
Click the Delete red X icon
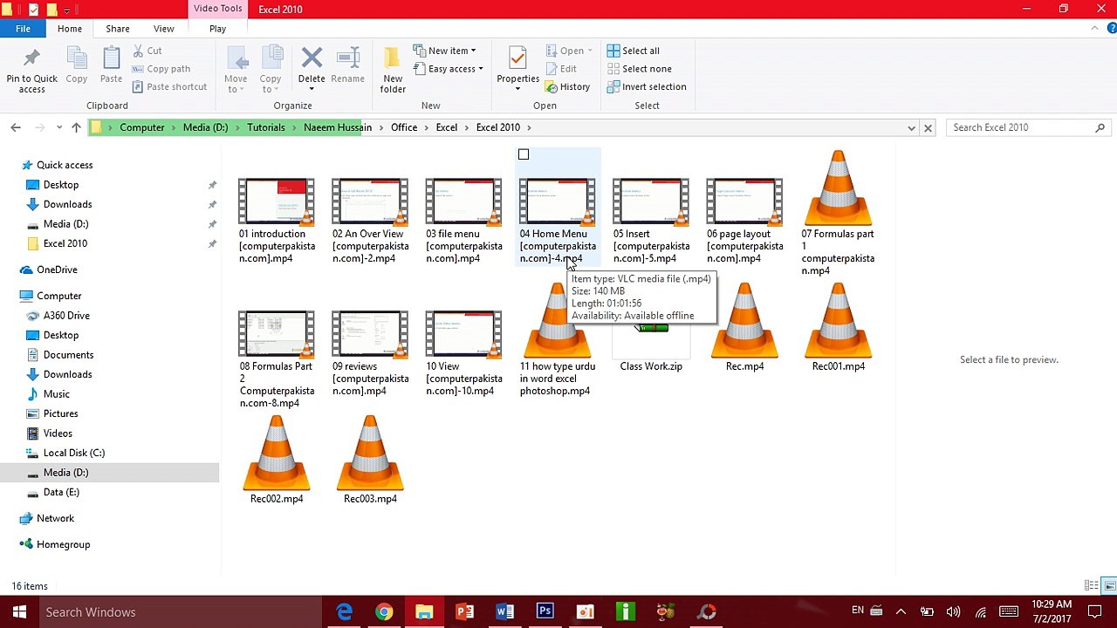tap(312, 59)
